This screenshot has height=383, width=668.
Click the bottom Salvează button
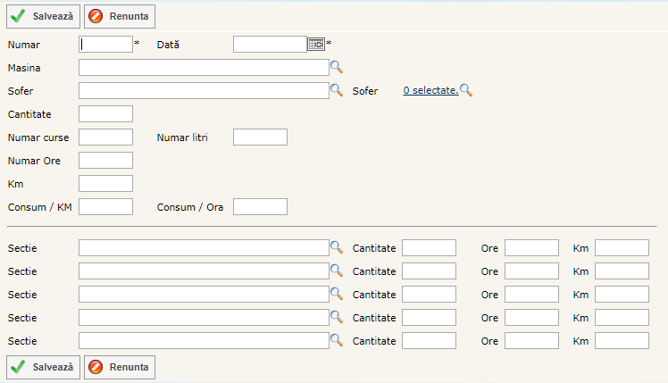tap(44, 367)
